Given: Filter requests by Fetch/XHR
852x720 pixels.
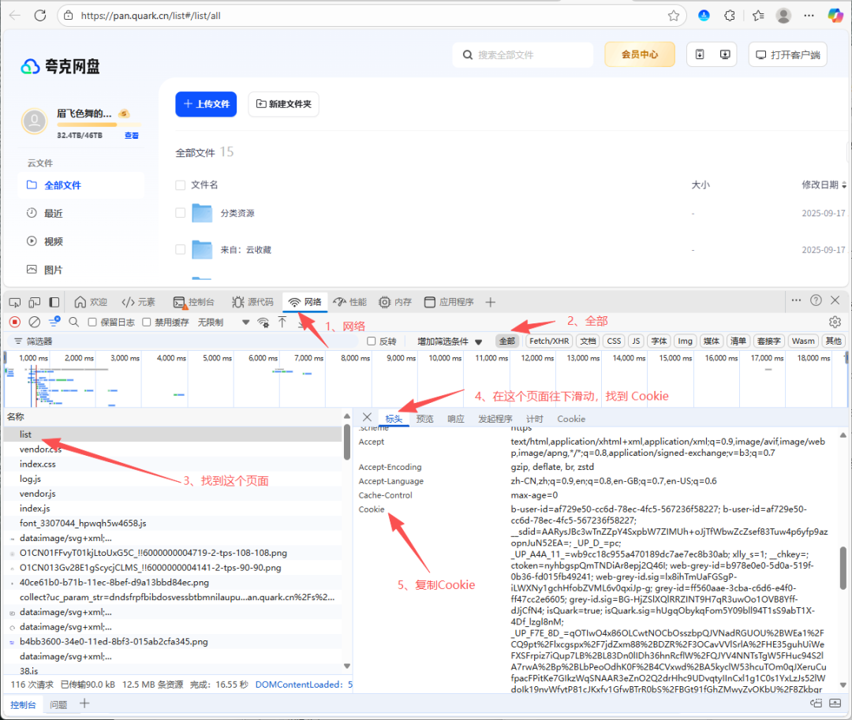Looking at the screenshot, I should (x=549, y=341).
